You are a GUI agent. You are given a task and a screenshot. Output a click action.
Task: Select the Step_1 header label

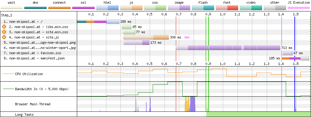(6, 15)
